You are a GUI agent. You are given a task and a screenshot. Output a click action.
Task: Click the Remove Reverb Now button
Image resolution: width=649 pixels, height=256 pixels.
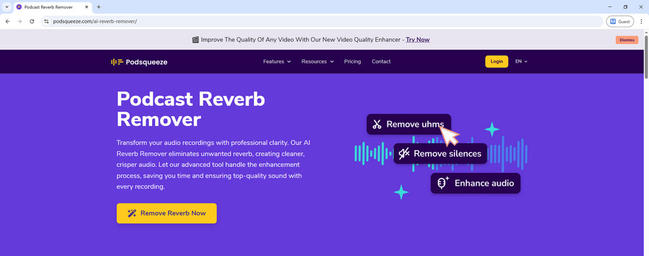(x=167, y=214)
